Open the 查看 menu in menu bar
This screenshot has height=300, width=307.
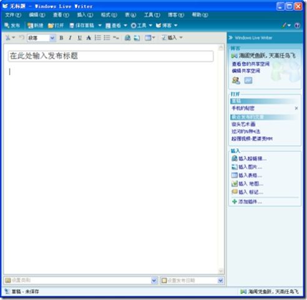(61, 15)
